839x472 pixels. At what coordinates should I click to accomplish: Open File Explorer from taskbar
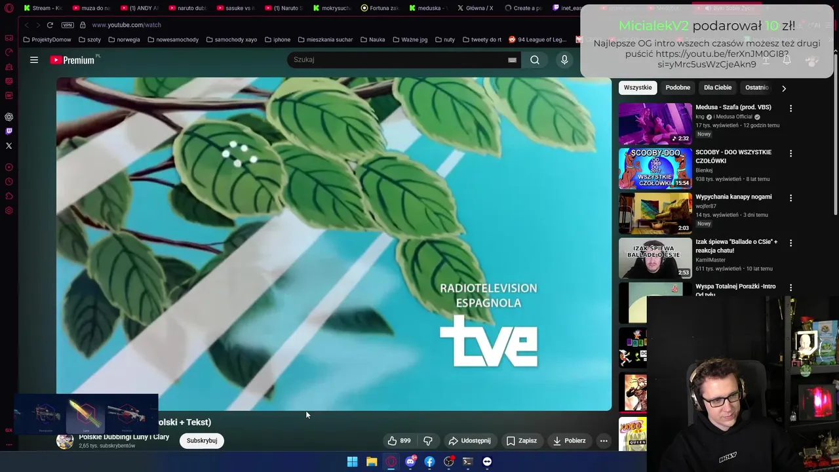click(x=372, y=462)
